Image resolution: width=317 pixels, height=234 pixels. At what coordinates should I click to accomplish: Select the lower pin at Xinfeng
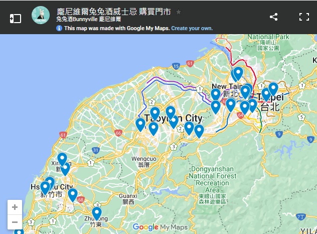pyautogui.click(x=65, y=168)
